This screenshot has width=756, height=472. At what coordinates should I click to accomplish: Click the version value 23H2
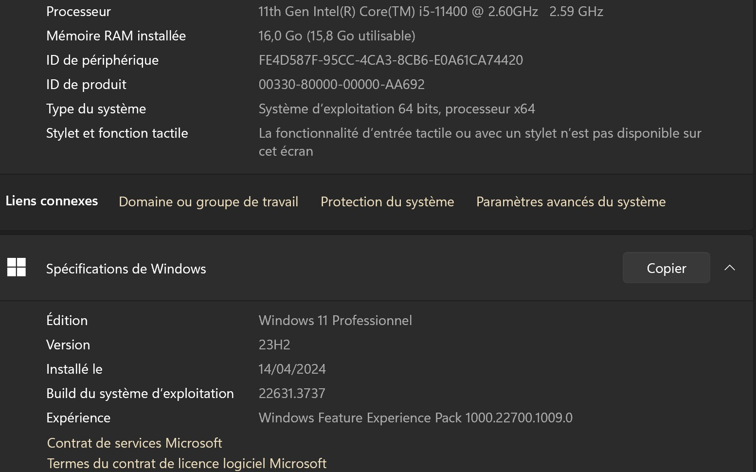pos(274,345)
